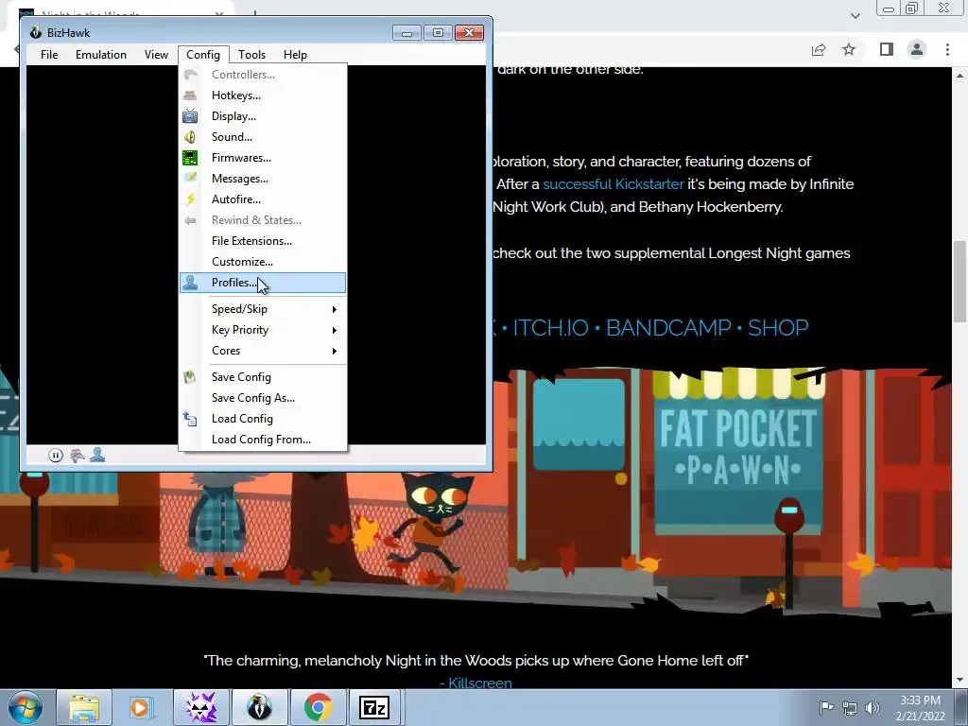
Task: Open the Controllers config icon entry
Action: (x=190, y=75)
